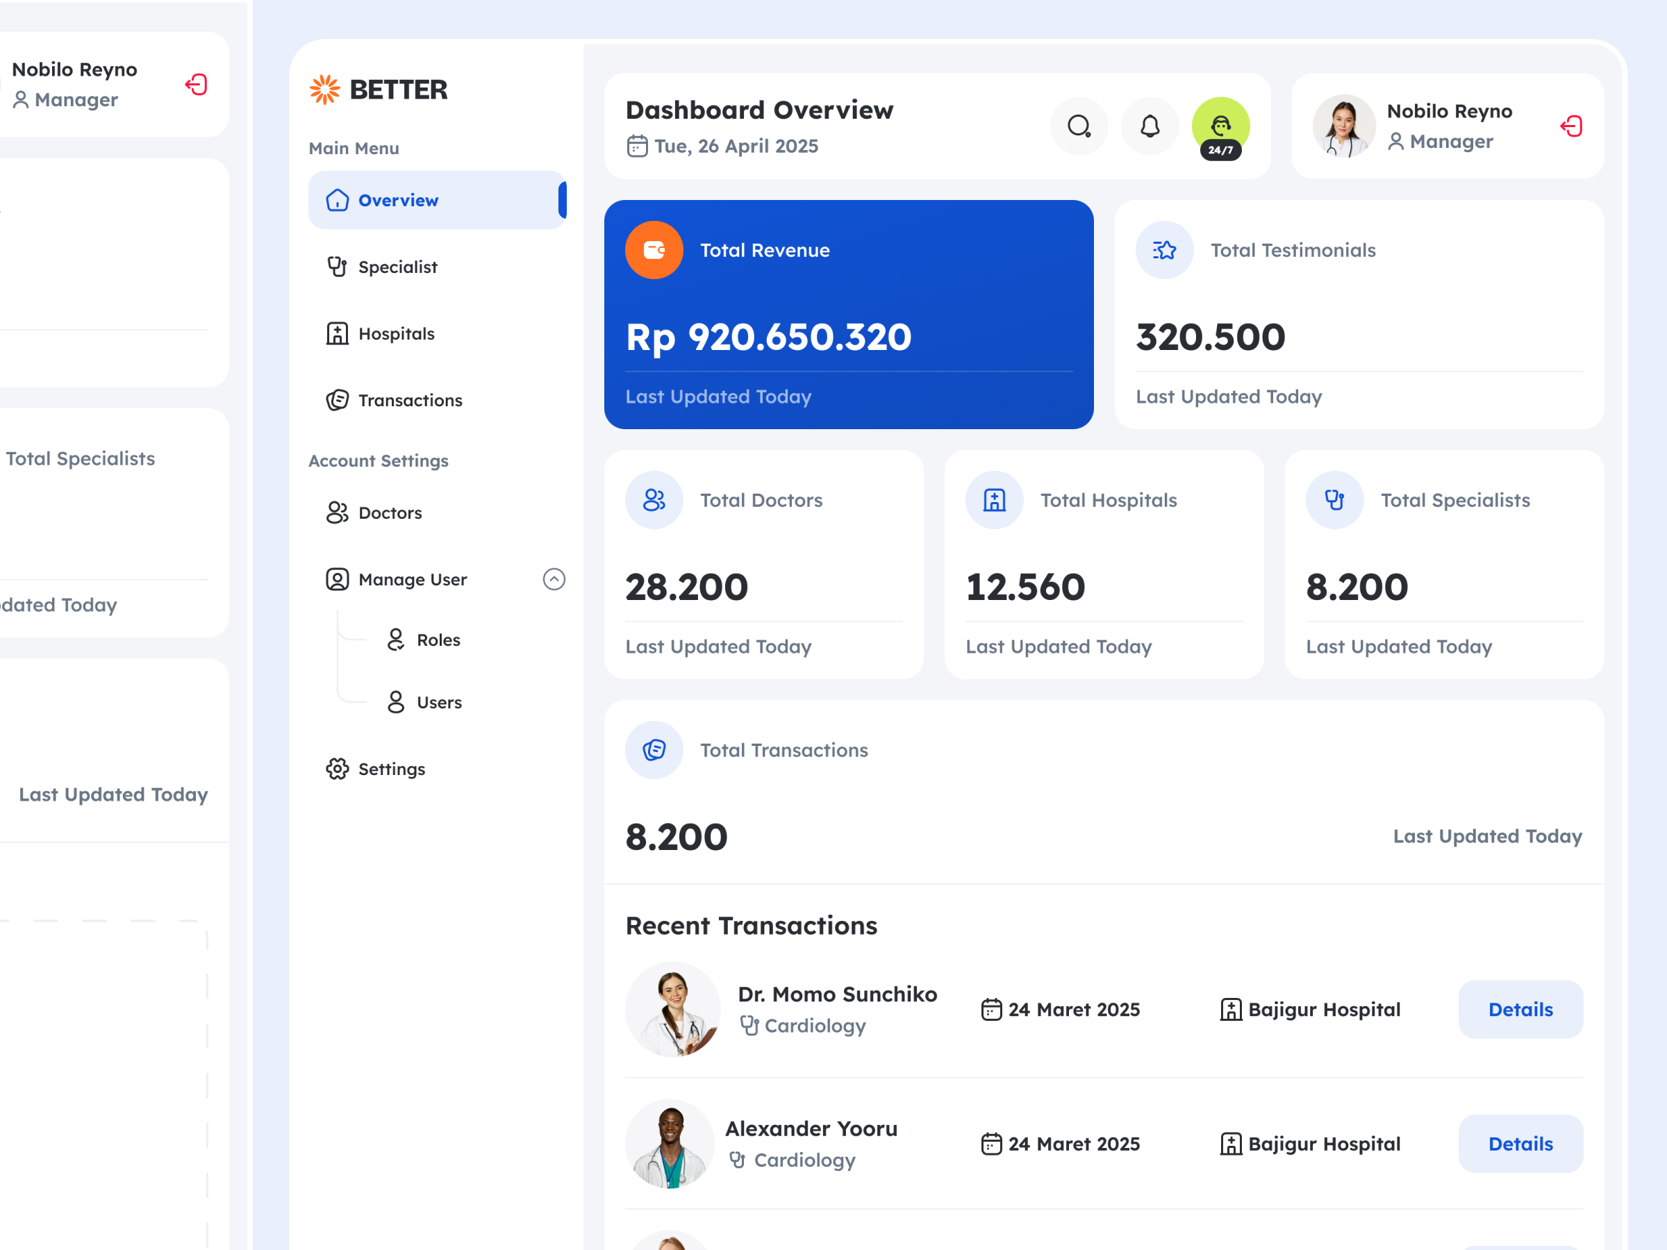Open Settings menu item

tap(437, 769)
